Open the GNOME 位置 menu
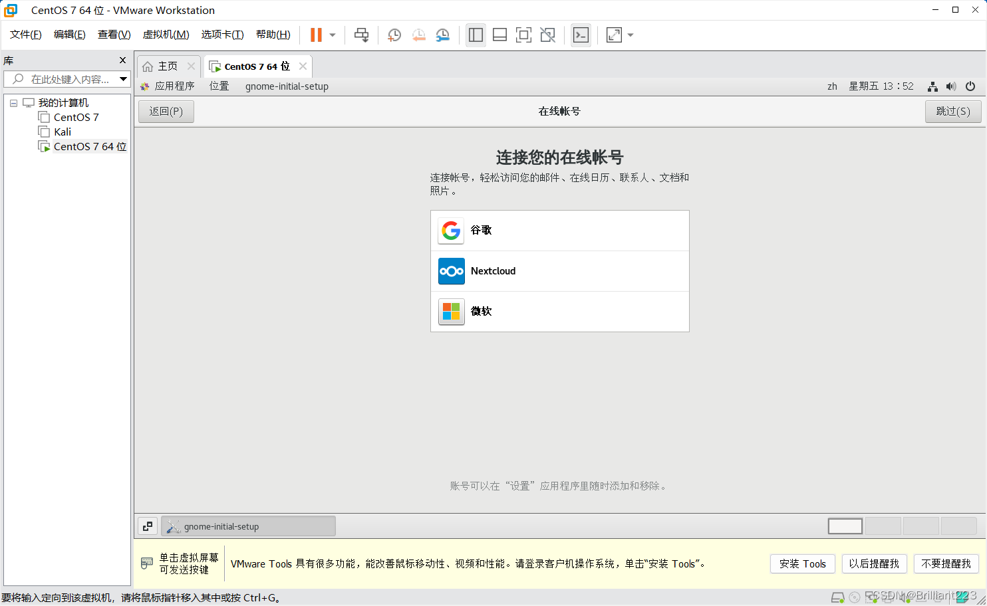 coord(219,86)
